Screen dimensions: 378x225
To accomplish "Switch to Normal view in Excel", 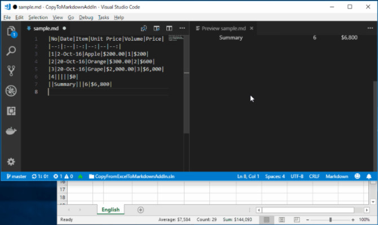I will click(266, 219).
